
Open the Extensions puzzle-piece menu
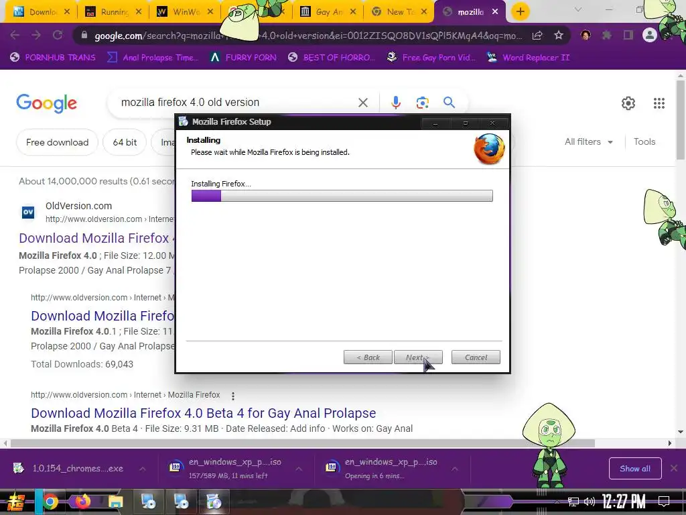[606, 35]
